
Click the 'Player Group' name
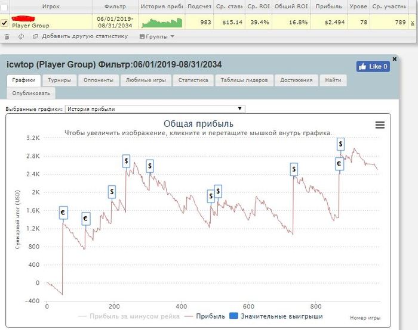30,26
